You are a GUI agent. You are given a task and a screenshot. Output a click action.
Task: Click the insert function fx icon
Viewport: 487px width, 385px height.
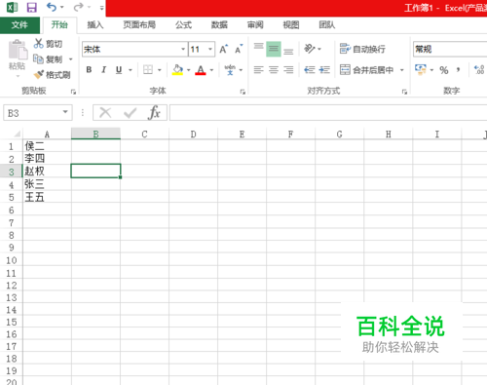click(x=154, y=113)
